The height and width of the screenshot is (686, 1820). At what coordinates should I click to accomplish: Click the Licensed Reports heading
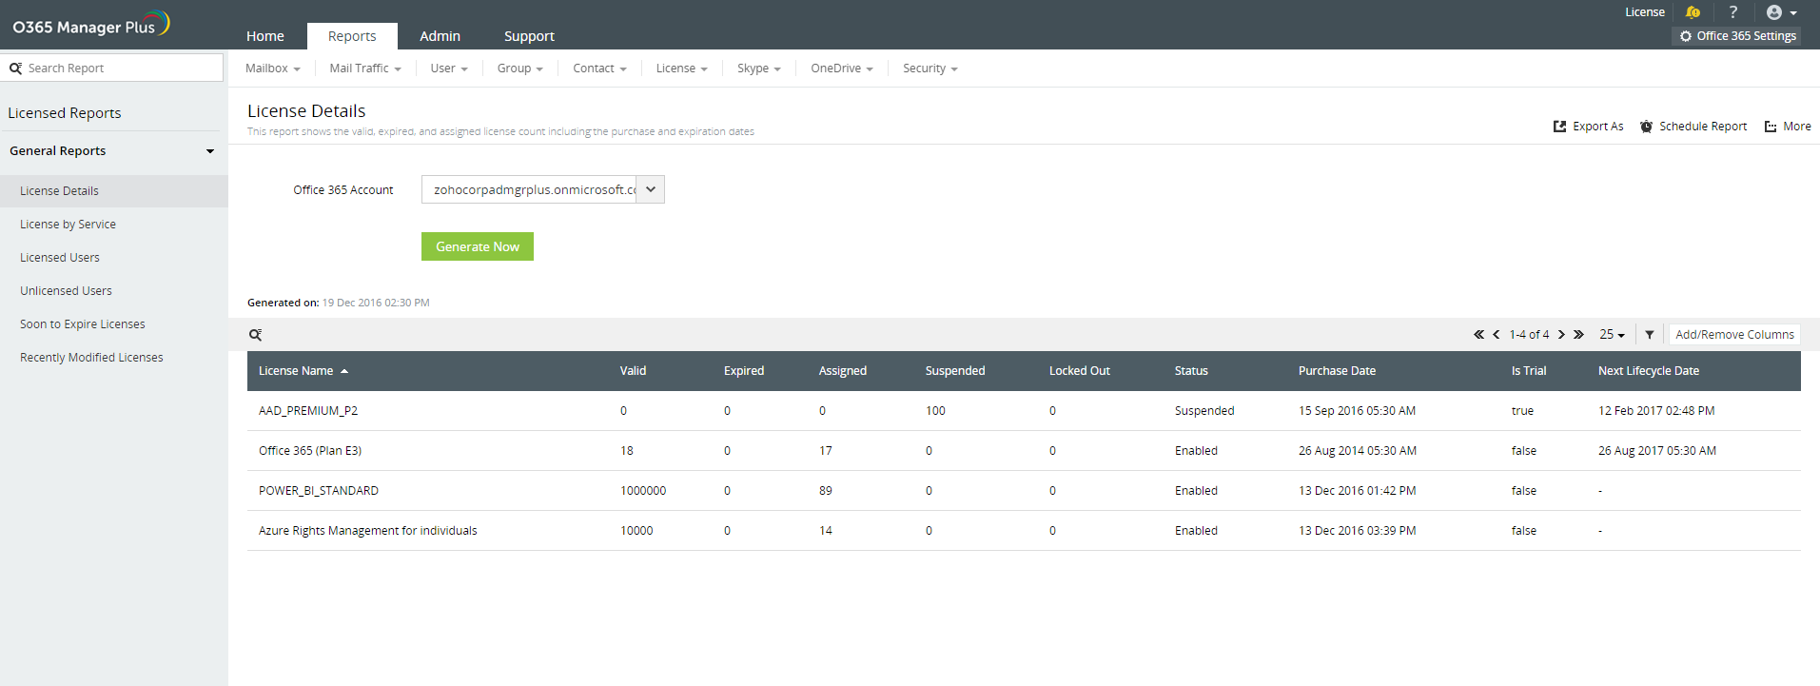[x=65, y=113]
